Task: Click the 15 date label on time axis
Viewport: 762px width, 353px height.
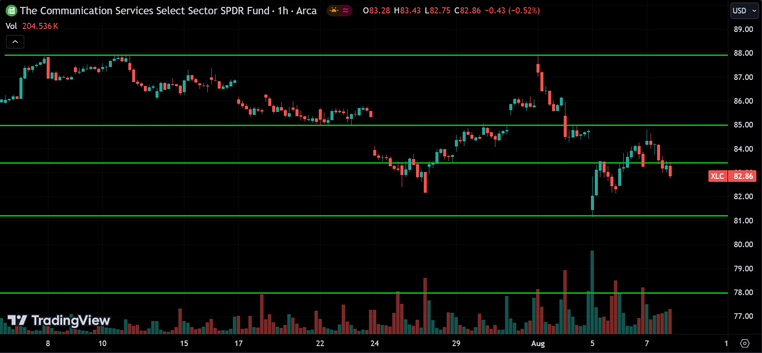Action: click(x=184, y=343)
